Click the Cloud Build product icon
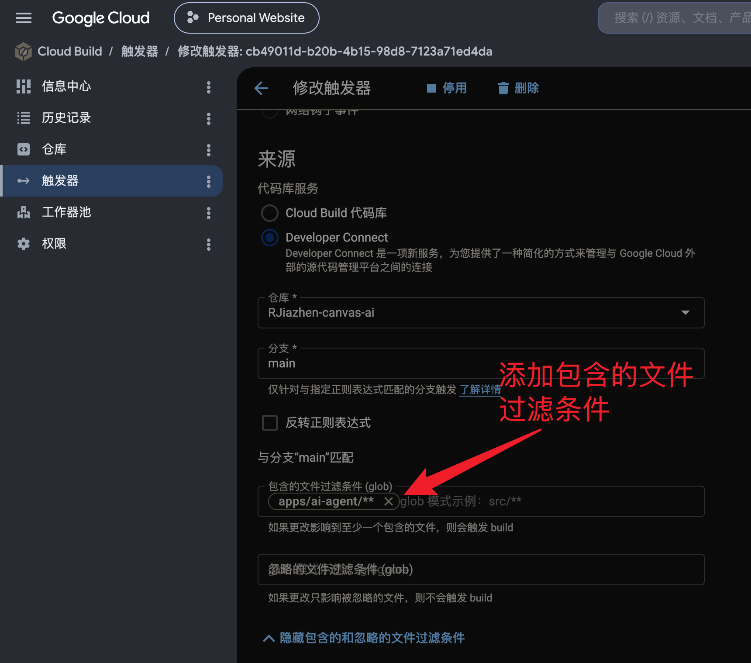This screenshot has height=663, width=751. [x=23, y=52]
